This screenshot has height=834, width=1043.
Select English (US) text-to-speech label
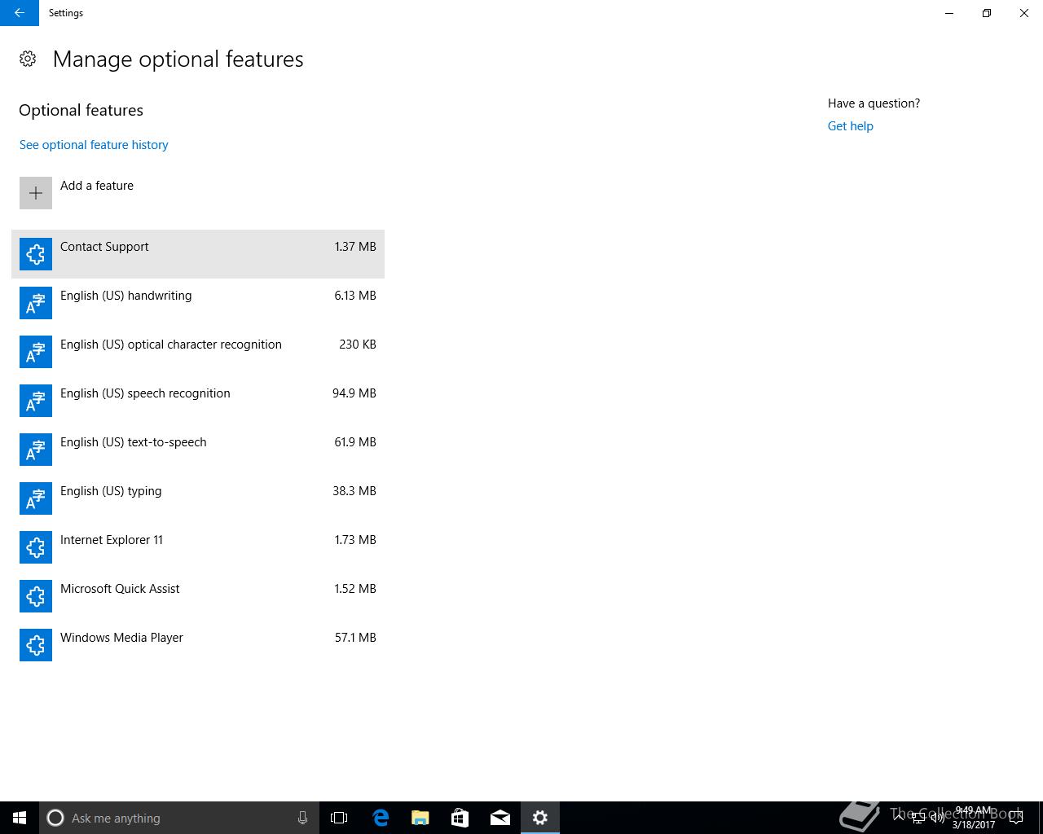(134, 442)
